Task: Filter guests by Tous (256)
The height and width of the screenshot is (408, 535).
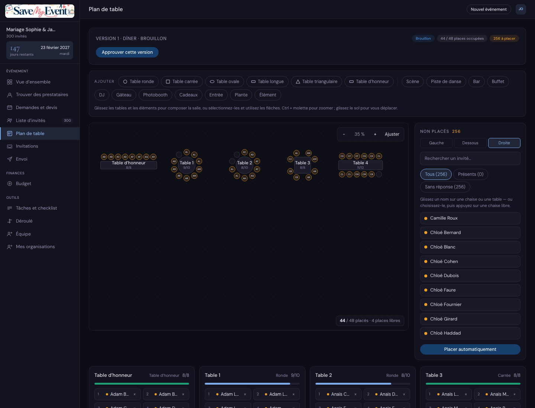Action: (x=436, y=174)
